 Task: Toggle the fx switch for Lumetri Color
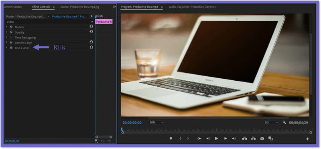tap(11, 43)
